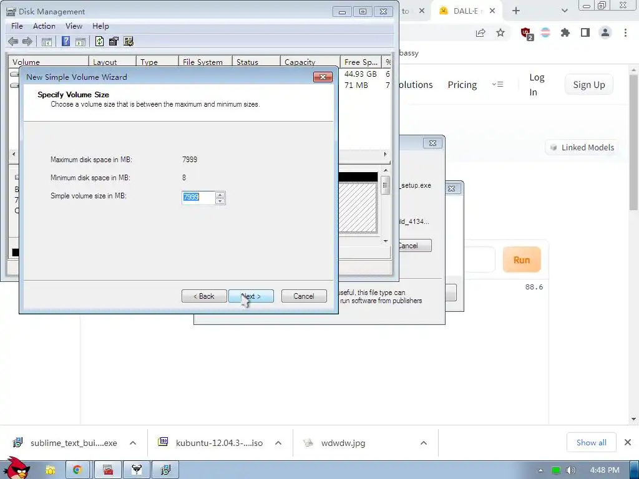
Task: Decrease volume size with the down spinner
Action: tap(220, 201)
